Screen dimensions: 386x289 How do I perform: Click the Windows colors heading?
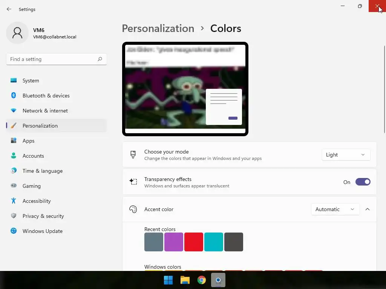(162, 267)
